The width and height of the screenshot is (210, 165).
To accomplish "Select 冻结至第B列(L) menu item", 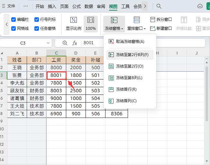I will [x=130, y=78].
